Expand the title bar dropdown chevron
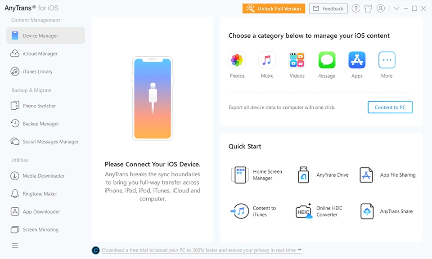 coord(396,9)
